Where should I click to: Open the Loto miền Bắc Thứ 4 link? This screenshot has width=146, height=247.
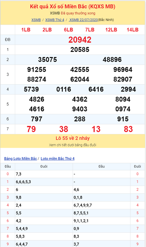click(57, 159)
